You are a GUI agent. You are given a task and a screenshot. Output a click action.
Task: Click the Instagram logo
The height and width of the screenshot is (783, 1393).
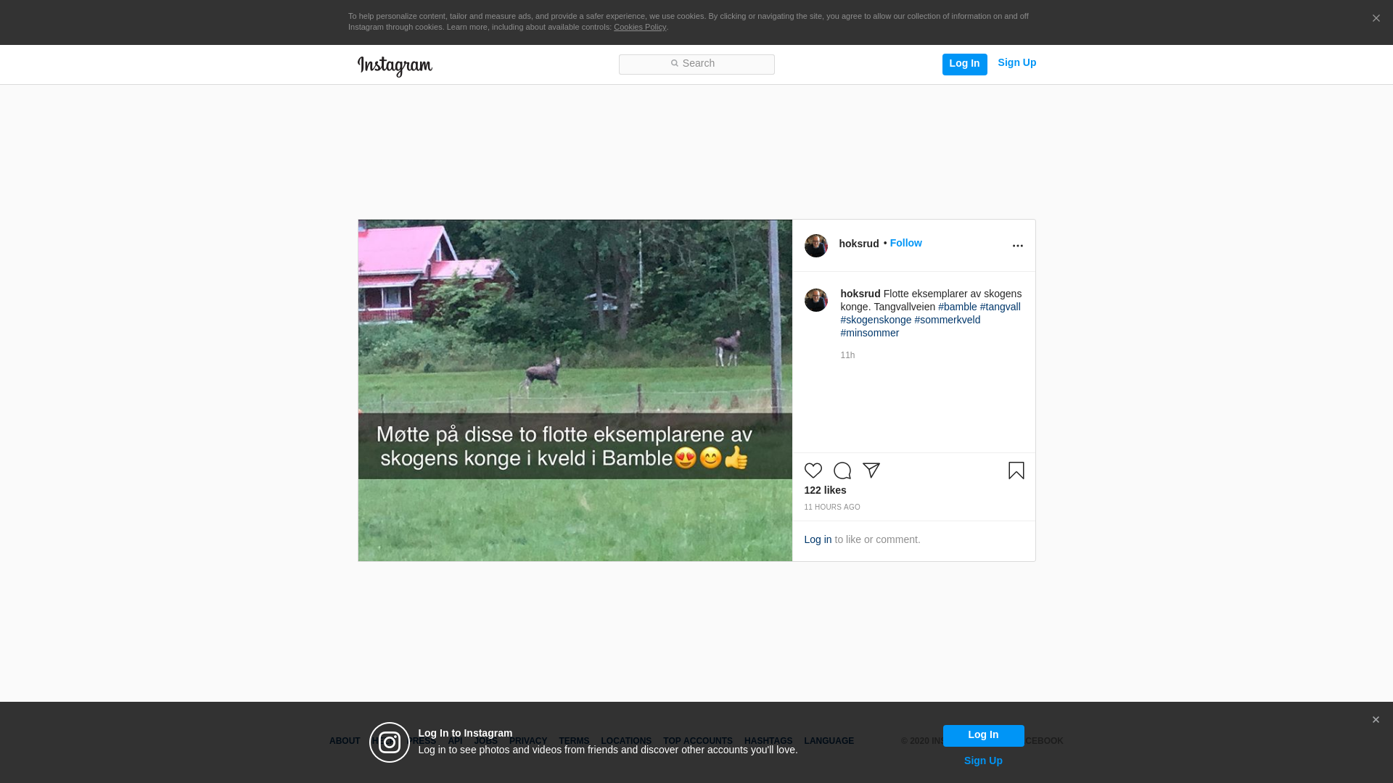click(395, 66)
